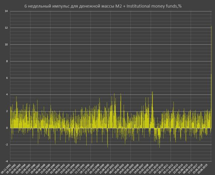This screenshot has height=175, width=215.
Task: Click the y-axis label 10
Action: [x=6, y=44]
